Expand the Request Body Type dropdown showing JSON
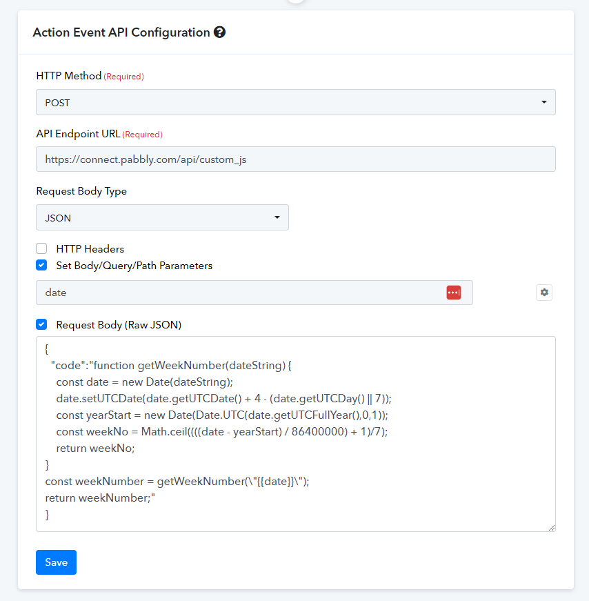 (162, 217)
